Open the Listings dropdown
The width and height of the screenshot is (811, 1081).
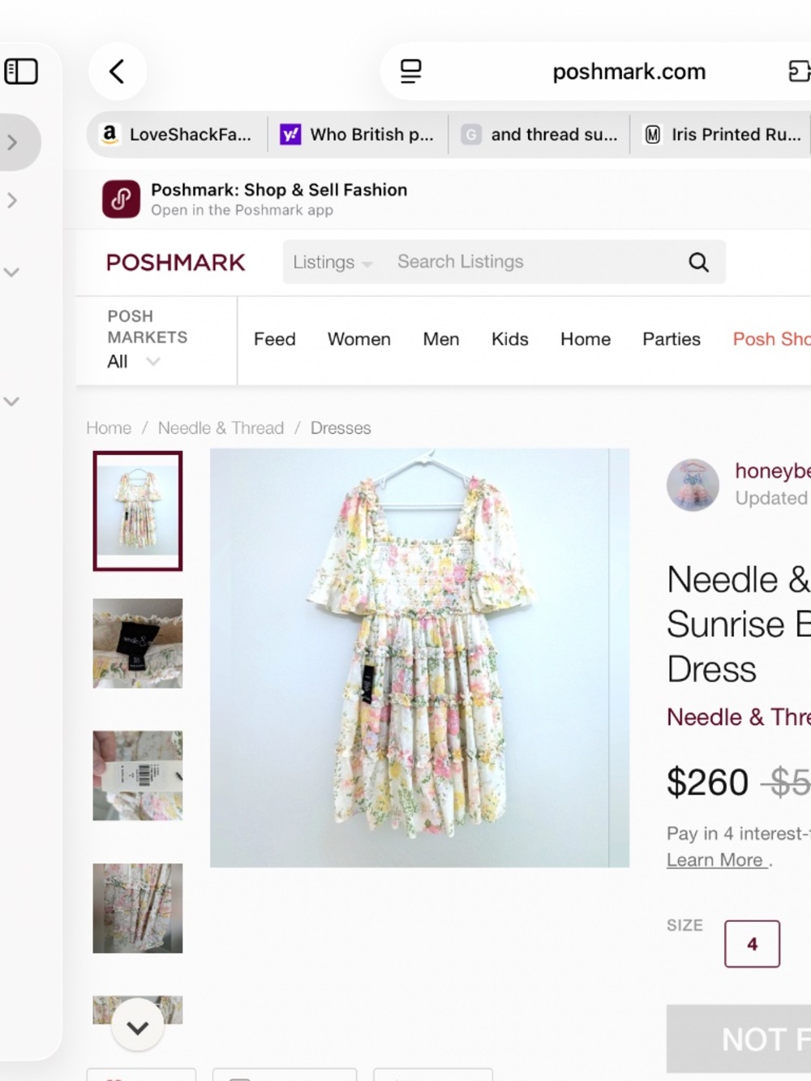click(x=331, y=262)
